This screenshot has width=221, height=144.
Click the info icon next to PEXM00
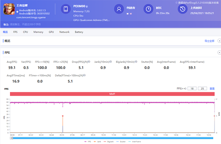[x=87, y=7]
